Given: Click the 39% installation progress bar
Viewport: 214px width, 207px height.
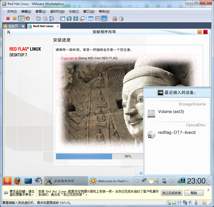Looking at the screenshot, I should click(100, 156).
